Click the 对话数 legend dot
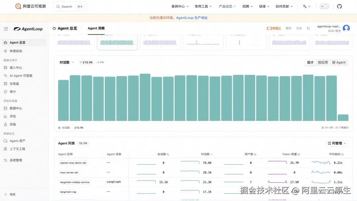Screen dimensions: 357x201 [59, 128]
